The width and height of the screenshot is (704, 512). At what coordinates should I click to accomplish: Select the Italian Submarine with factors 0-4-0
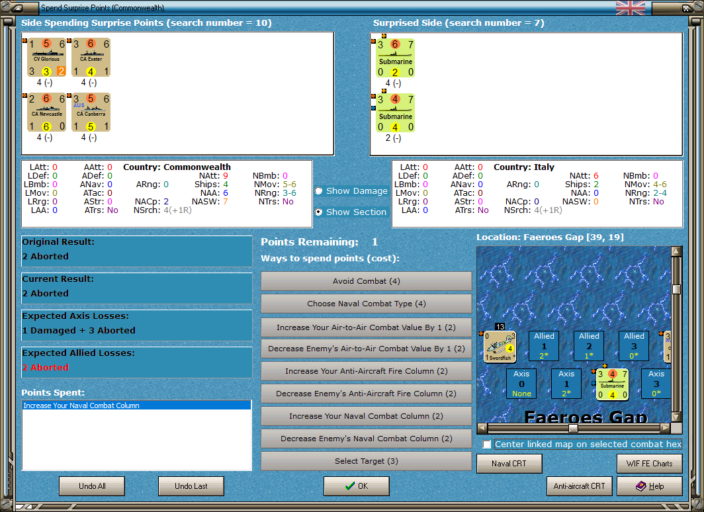coord(395,112)
